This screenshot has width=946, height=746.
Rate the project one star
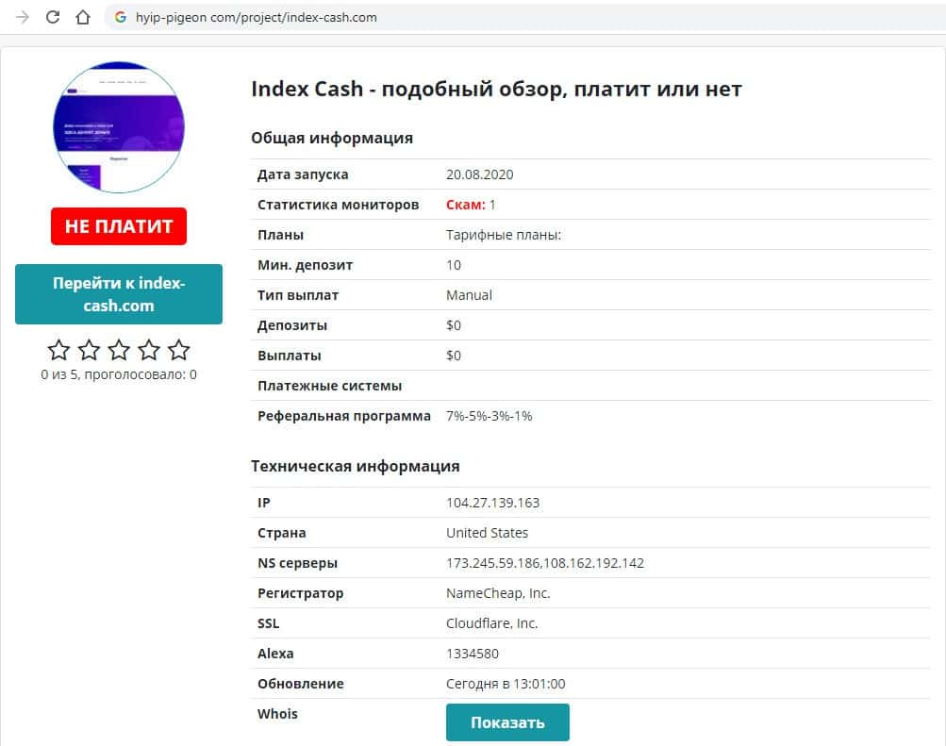[x=59, y=350]
